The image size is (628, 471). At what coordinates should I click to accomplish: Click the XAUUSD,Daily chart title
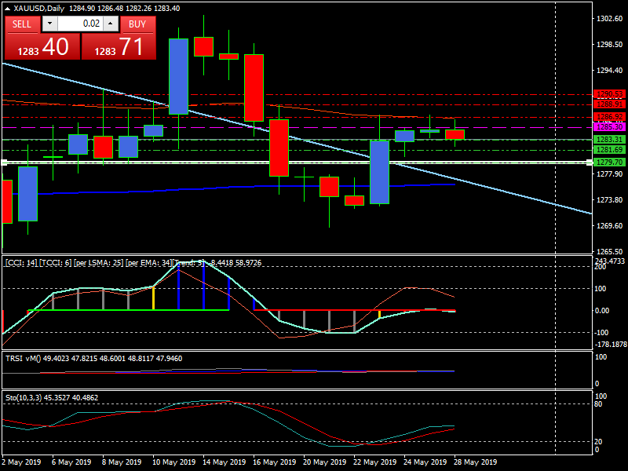39,9
